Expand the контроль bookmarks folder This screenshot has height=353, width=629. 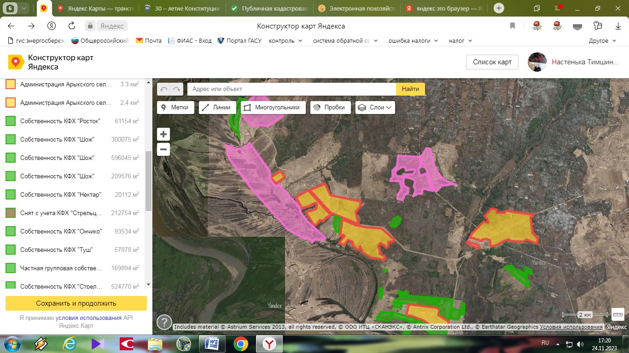click(285, 40)
